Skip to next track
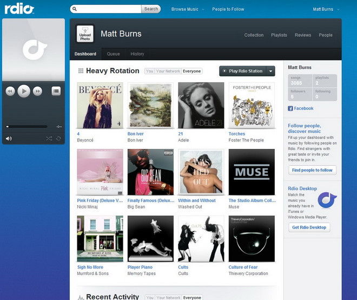 tap(37, 91)
